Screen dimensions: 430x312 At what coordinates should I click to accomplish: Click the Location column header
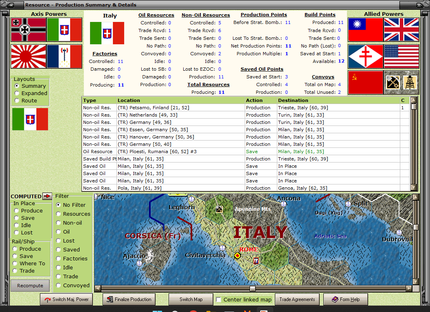(181, 100)
